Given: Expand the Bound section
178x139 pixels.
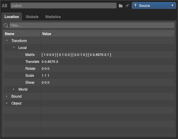Looking at the screenshot, I should point(7,96).
